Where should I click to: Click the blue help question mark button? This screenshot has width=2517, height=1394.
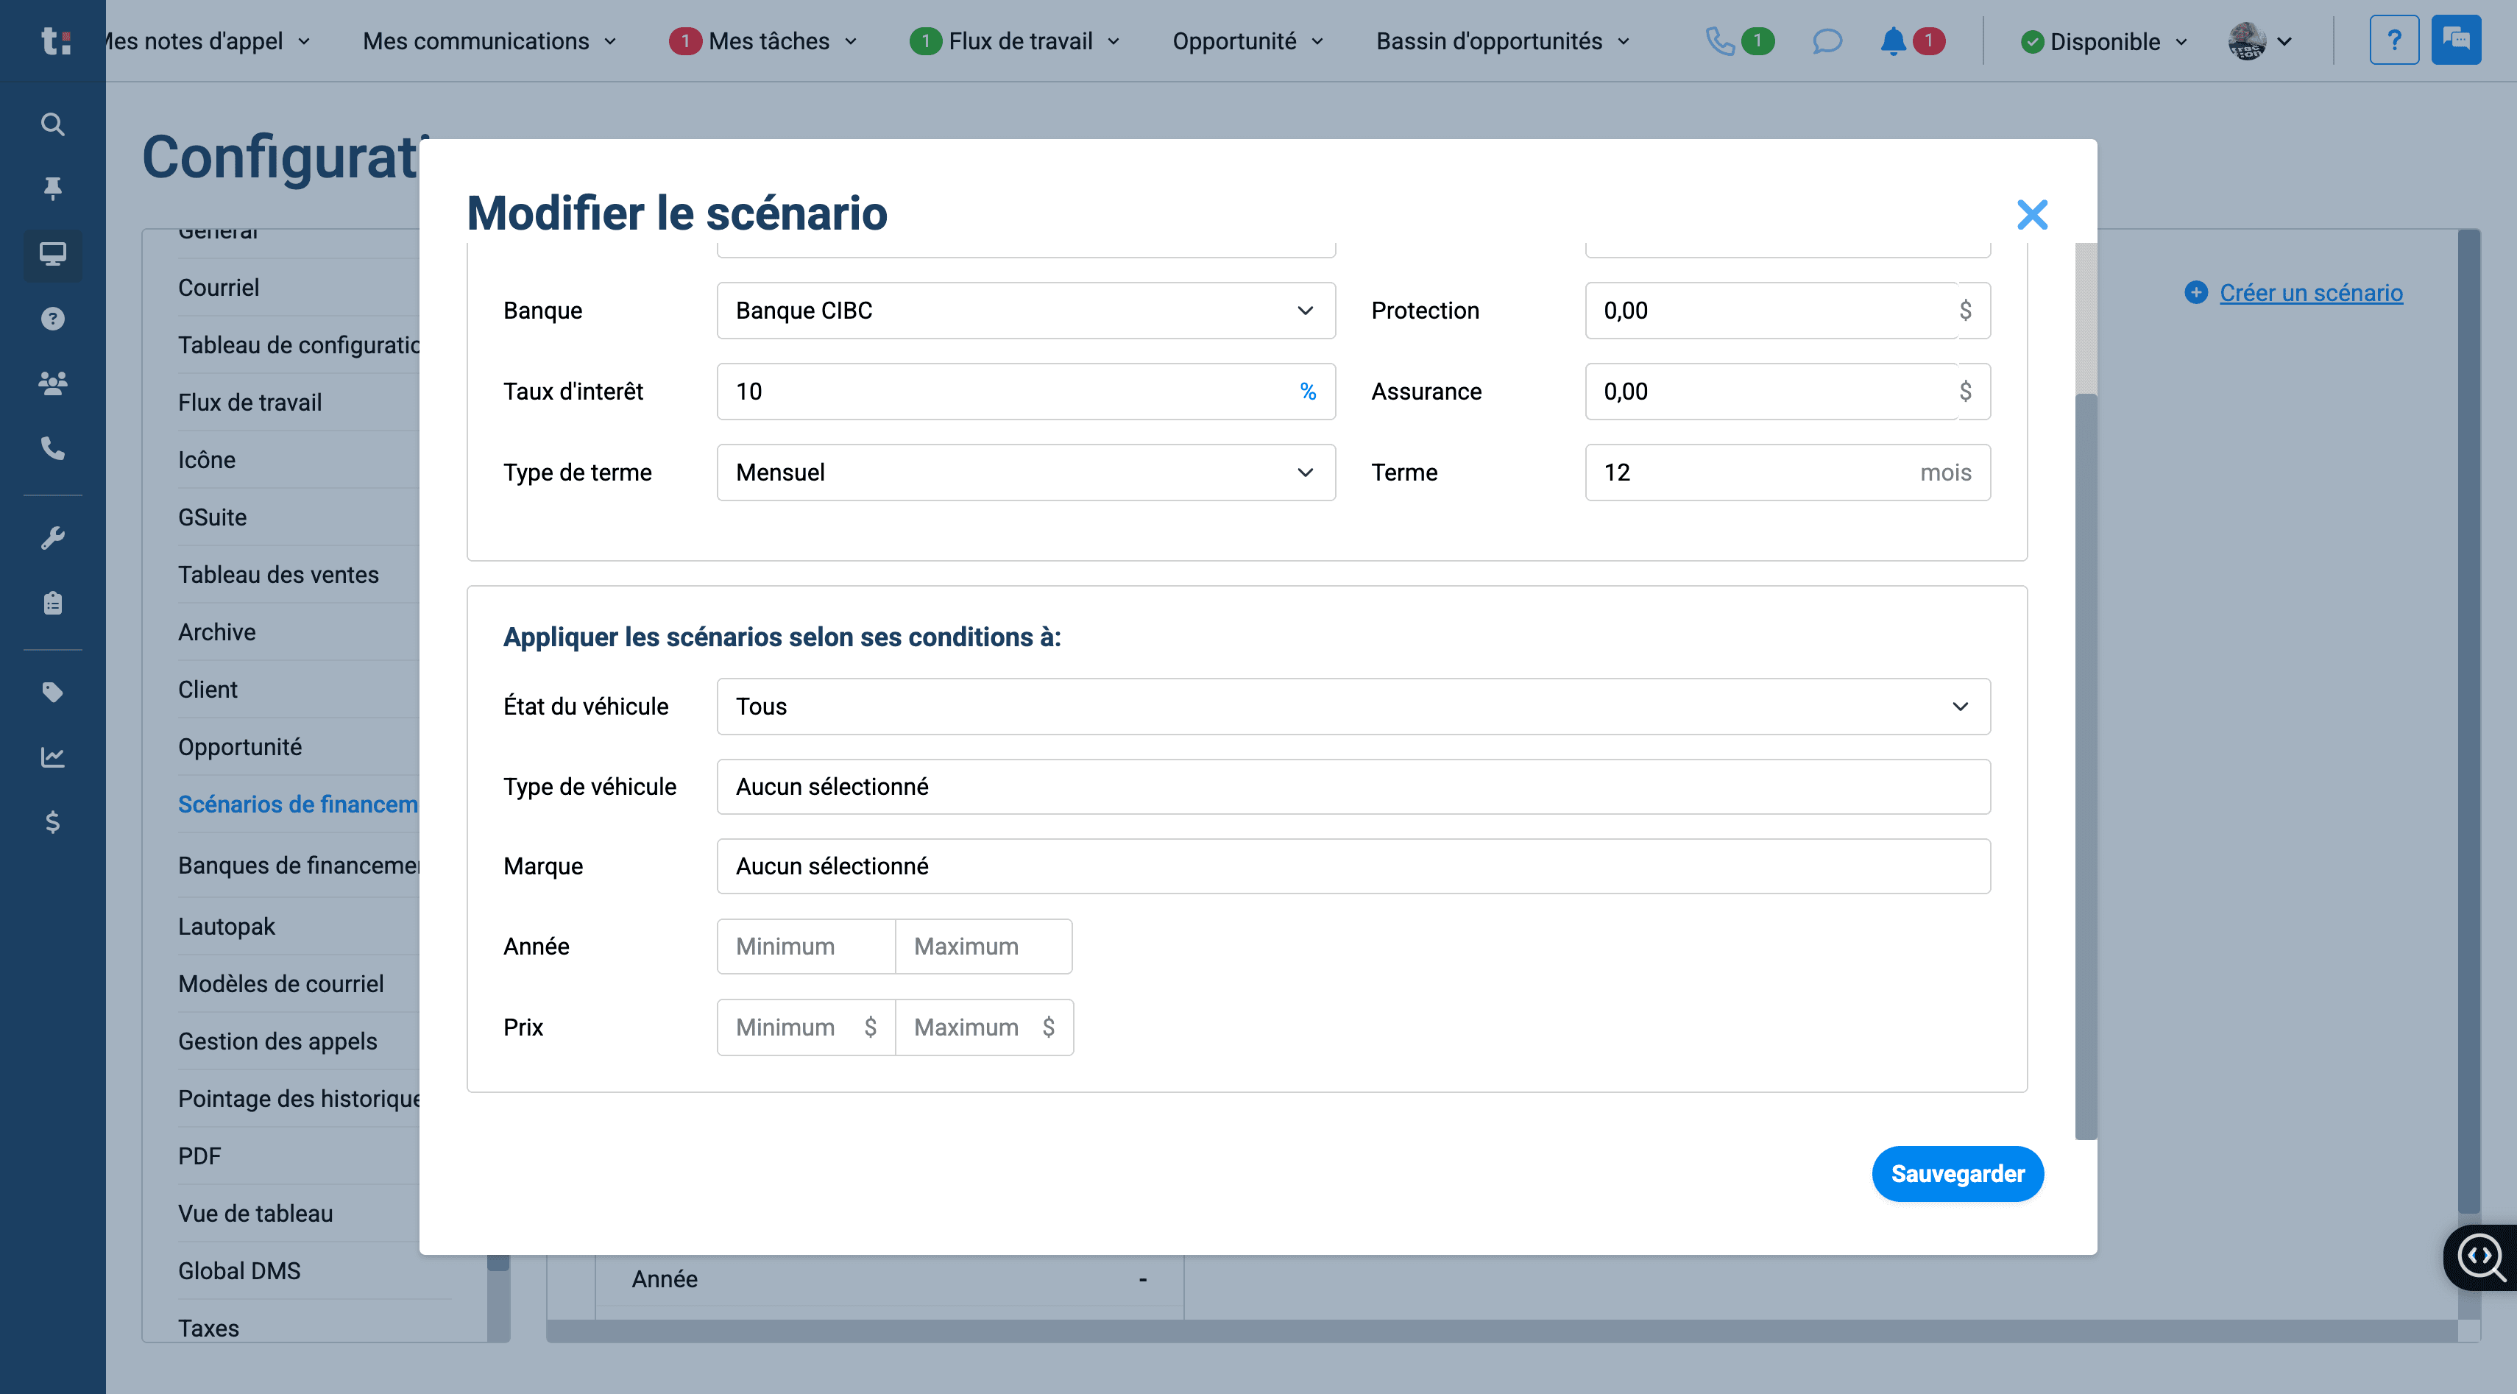[2394, 40]
